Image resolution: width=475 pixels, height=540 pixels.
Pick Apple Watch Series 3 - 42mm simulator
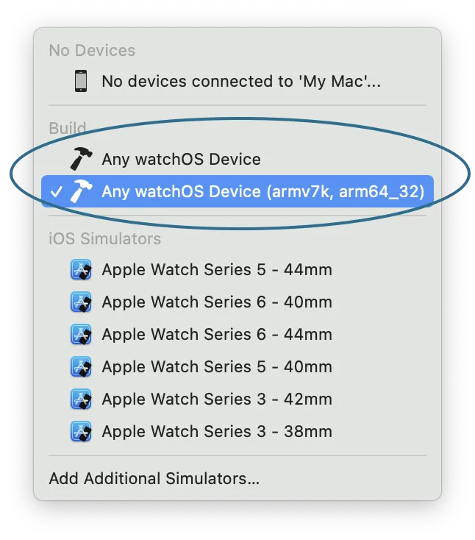(238, 399)
